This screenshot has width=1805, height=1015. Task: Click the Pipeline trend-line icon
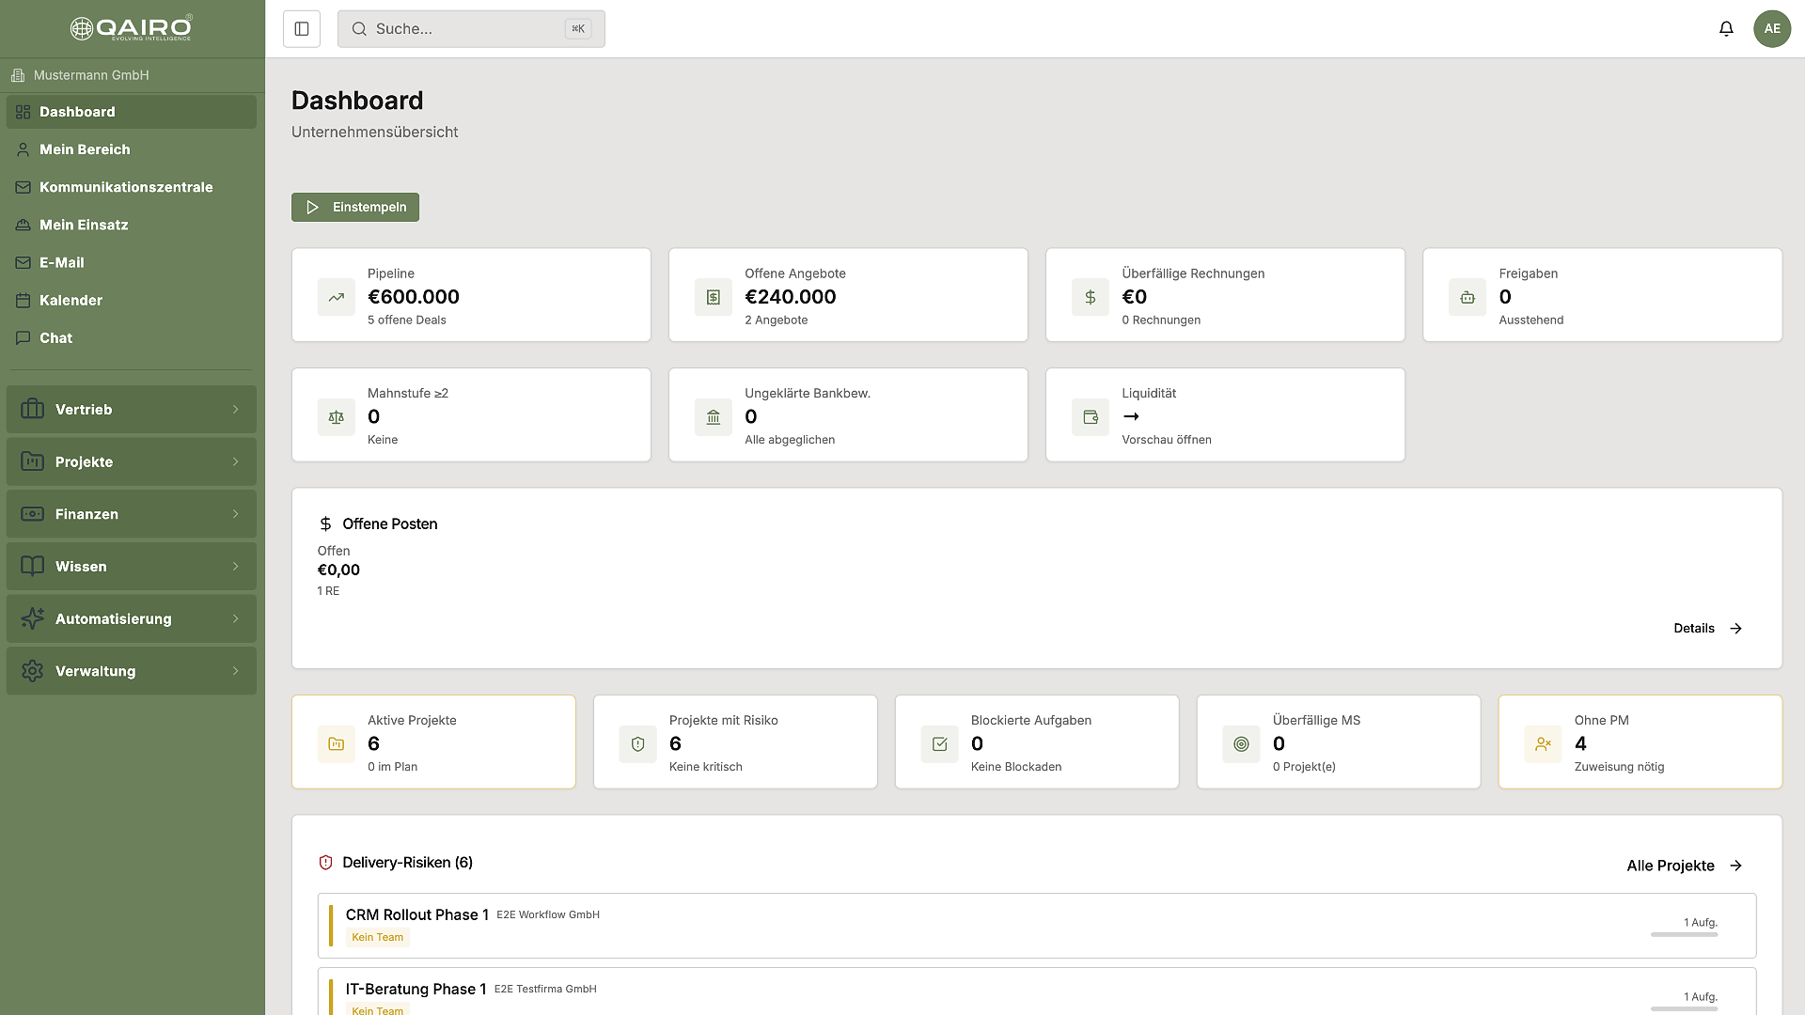pyautogui.click(x=336, y=297)
